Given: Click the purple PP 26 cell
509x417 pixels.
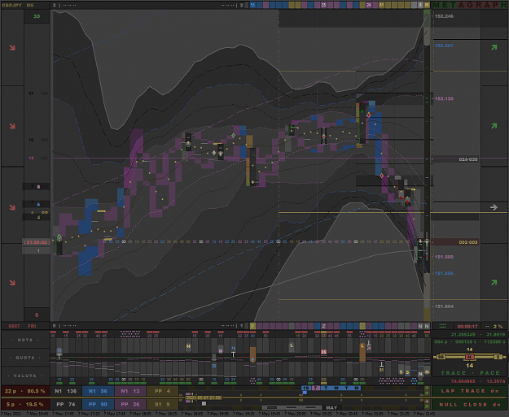Looking at the screenshot, I should 130,404.
